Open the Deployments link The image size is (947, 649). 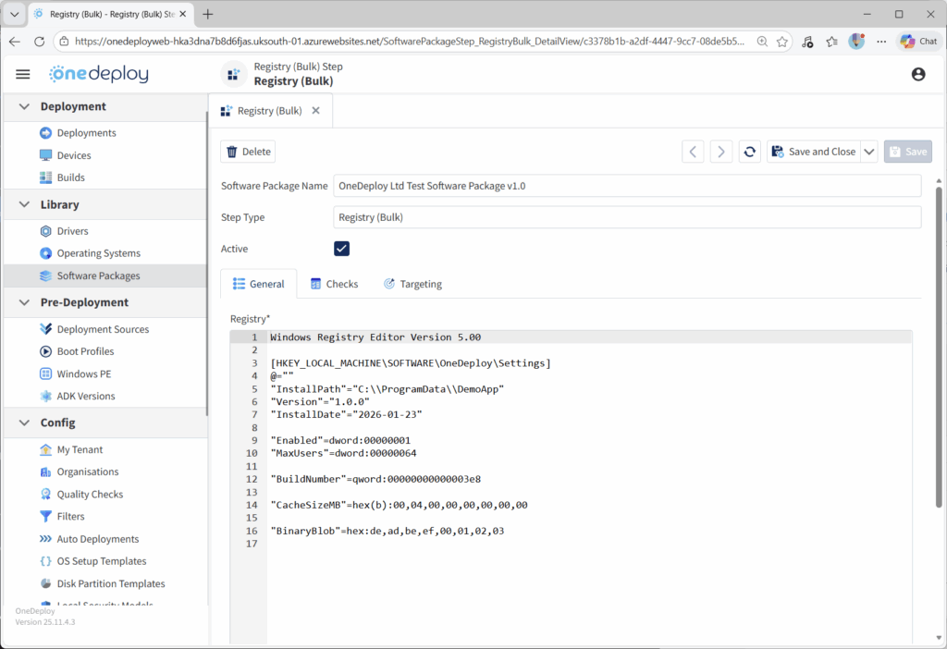tap(86, 133)
